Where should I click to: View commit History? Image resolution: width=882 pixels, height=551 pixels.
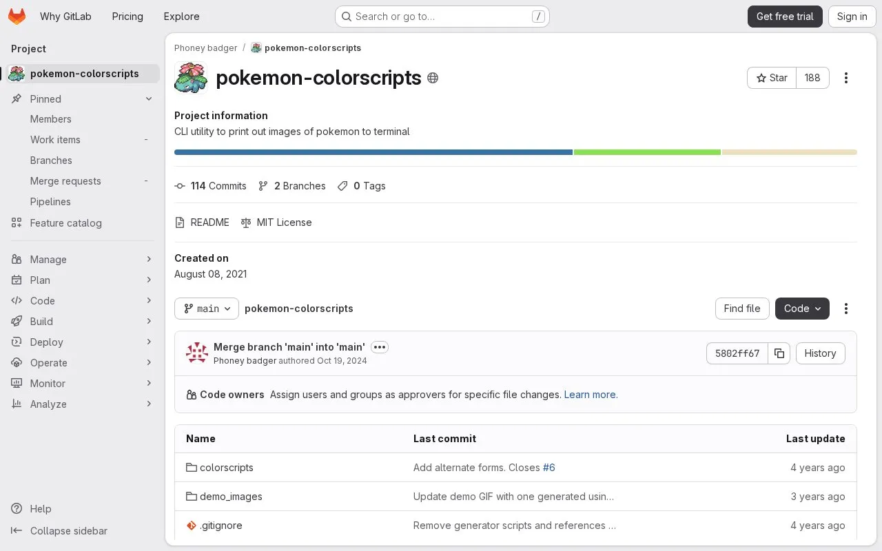pyautogui.click(x=820, y=353)
